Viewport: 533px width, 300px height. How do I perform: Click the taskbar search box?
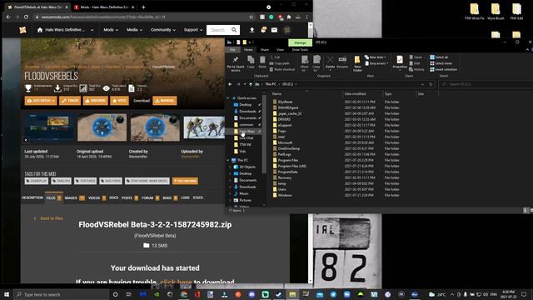61,294
